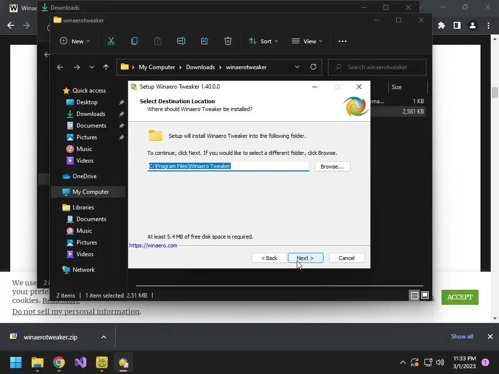Click Browse to choose install folder

click(332, 167)
